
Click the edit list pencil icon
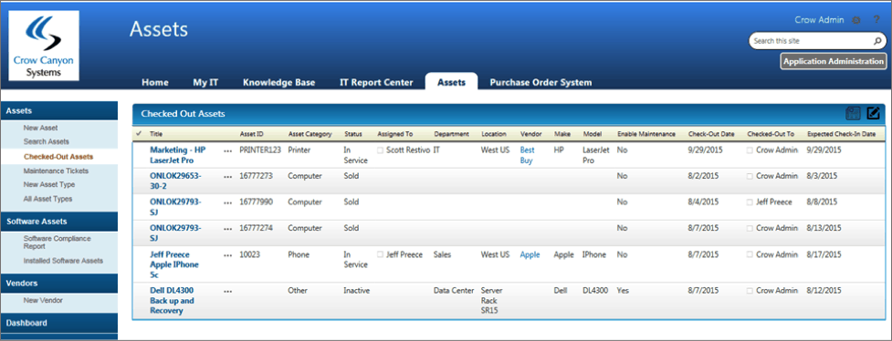click(873, 114)
